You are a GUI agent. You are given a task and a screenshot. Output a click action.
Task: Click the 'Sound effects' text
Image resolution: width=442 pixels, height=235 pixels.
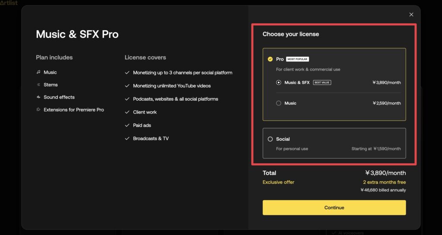click(59, 97)
